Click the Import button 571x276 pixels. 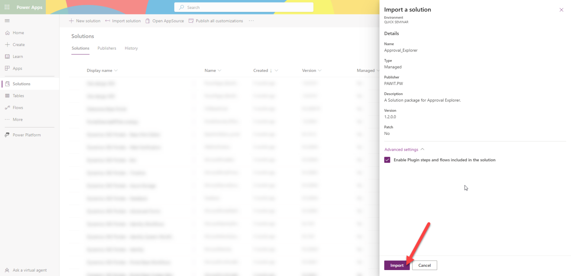[397, 265]
